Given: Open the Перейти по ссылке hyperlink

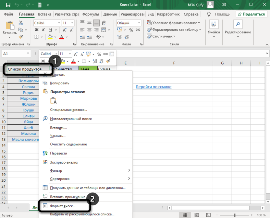Looking at the screenshot, I should point(153,87).
